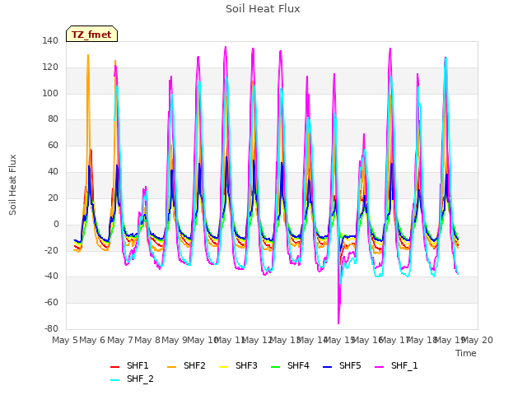Toggle SHF_1 series in legend
527x395 pixels.
[396, 365]
